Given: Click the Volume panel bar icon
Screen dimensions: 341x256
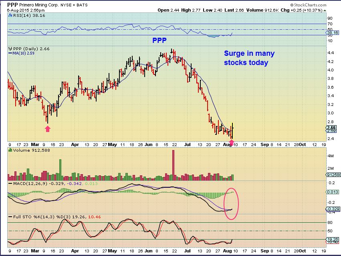Looking at the screenshot, I should (10, 150).
